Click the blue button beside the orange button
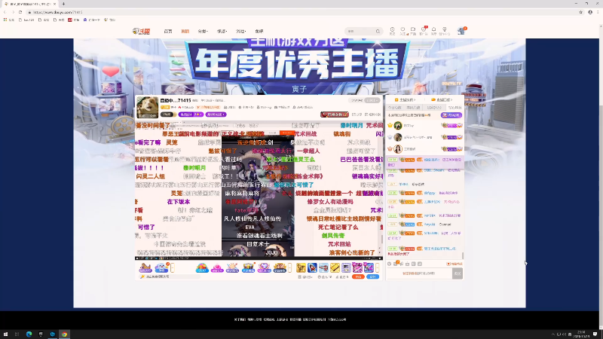The image size is (603, 339). [372, 276]
